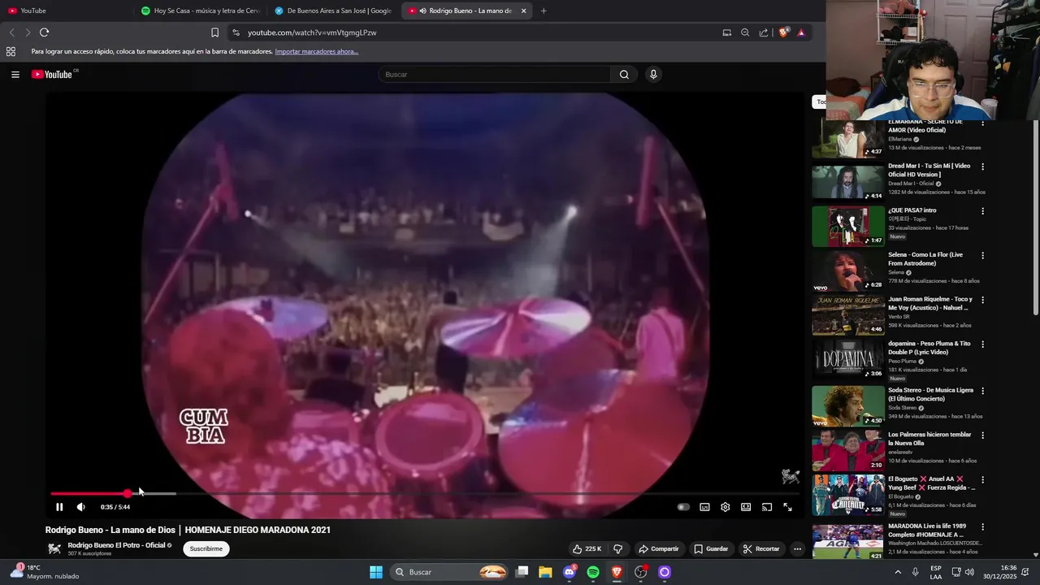Start voice search with the microphone
Image resolution: width=1040 pixels, height=585 pixels.
(x=653, y=75)
